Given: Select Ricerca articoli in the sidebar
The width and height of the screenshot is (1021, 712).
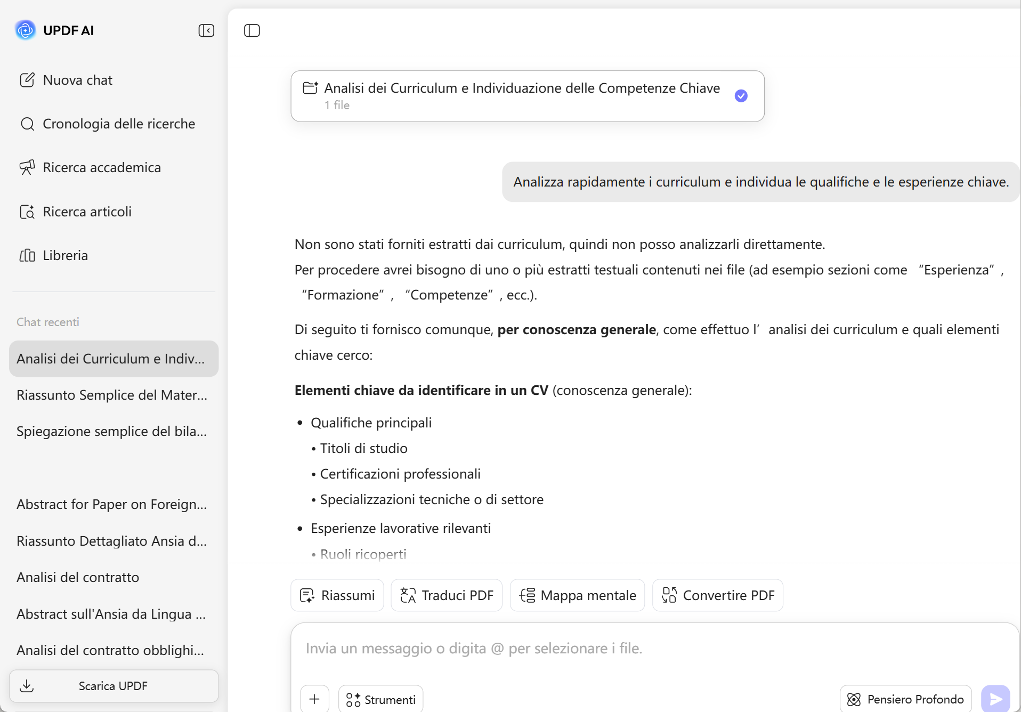Looking at the screenshot, I should pyautogui.click(x=86, y=212).
